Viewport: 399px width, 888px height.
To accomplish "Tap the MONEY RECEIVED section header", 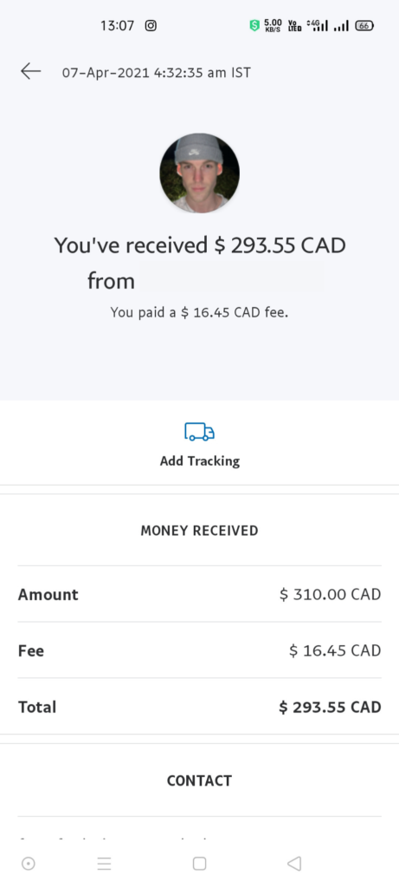I will [199, 531].
